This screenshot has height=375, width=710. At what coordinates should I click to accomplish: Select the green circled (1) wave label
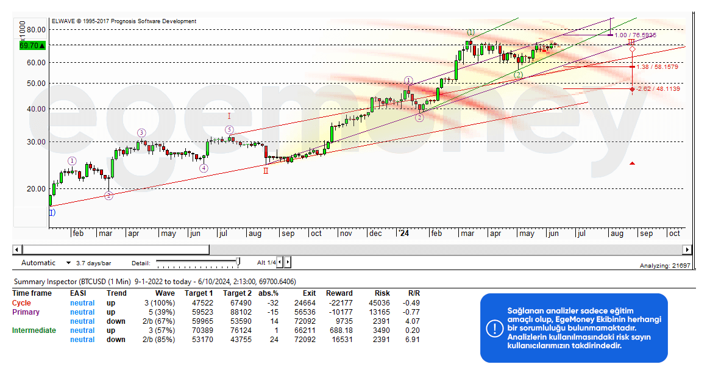click(x=470, y=32)
